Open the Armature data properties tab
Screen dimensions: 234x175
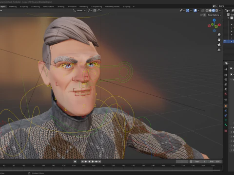[226, 120]
